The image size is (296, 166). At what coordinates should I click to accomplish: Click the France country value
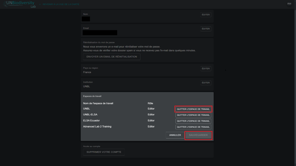(87, 72)
